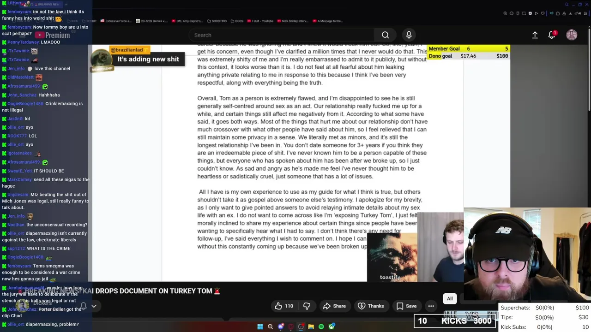Open File Explorer from the taskbar
This screenshot has width=591, height=332.
(x=311, y=327)
